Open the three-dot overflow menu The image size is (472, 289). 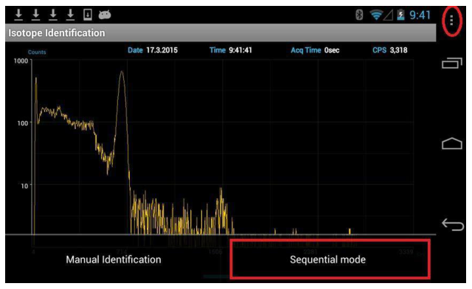tap(451, 21)
